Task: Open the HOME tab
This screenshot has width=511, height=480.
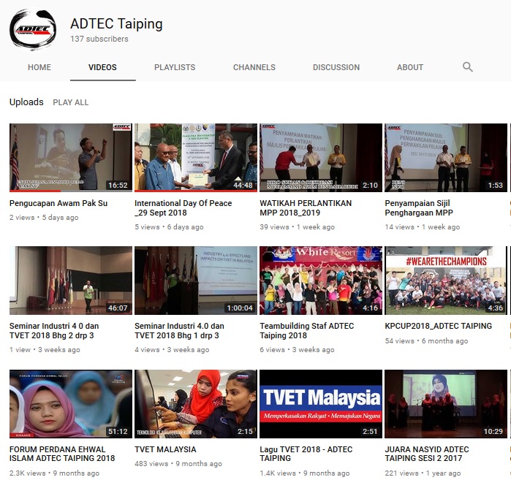Action: pos(39,67)
